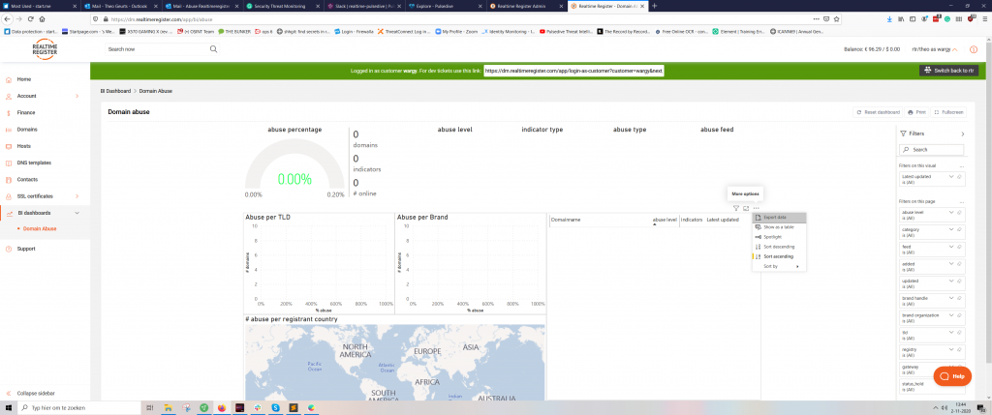992x415 pixels.
Task: Open the Firefox library icon
Action: point(901,19)
